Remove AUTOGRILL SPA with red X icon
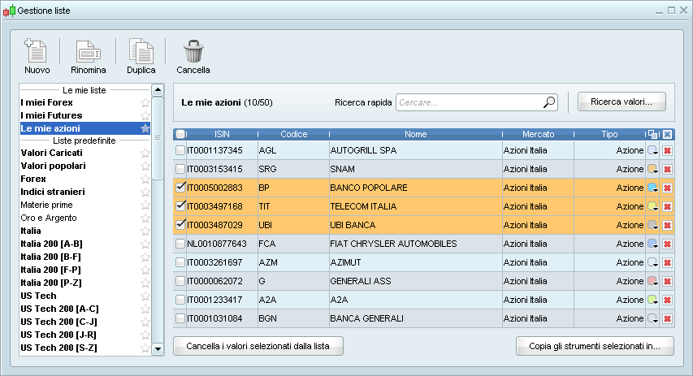 coord(667,150)
